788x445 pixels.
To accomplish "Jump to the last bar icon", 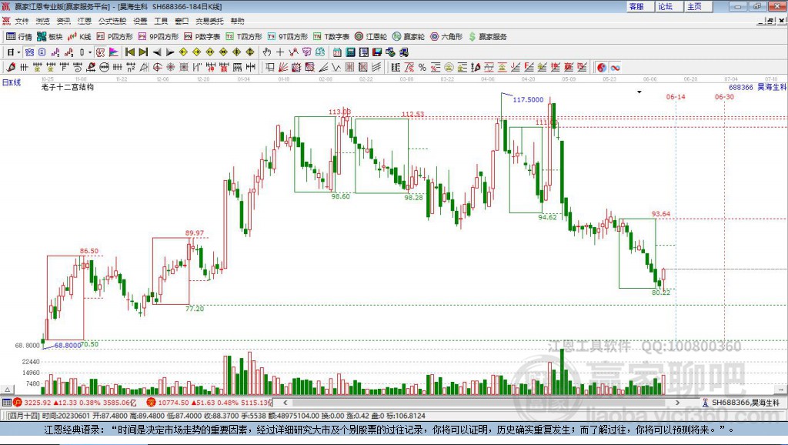I will pos(143,52).
